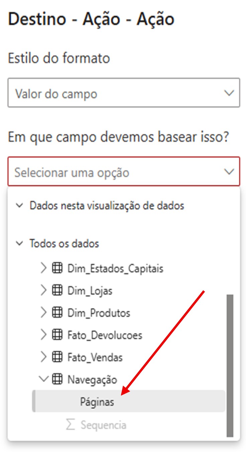Click the Dim_Estados_Capitais table icon
Image resolution: width=246 pixels, height=452 pixels.
[57, 268]
